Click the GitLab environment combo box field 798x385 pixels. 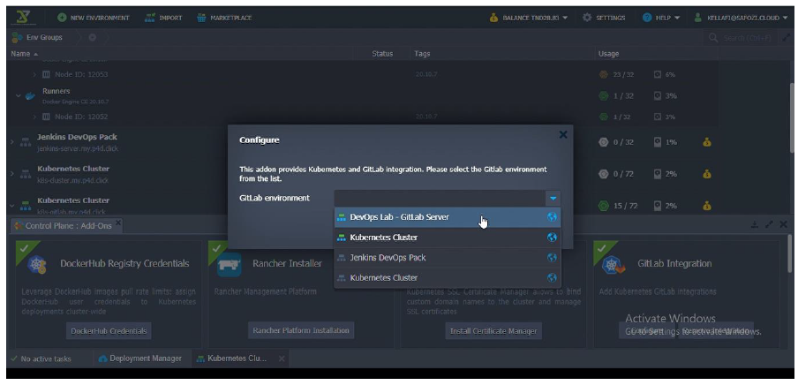pos(440,198)
